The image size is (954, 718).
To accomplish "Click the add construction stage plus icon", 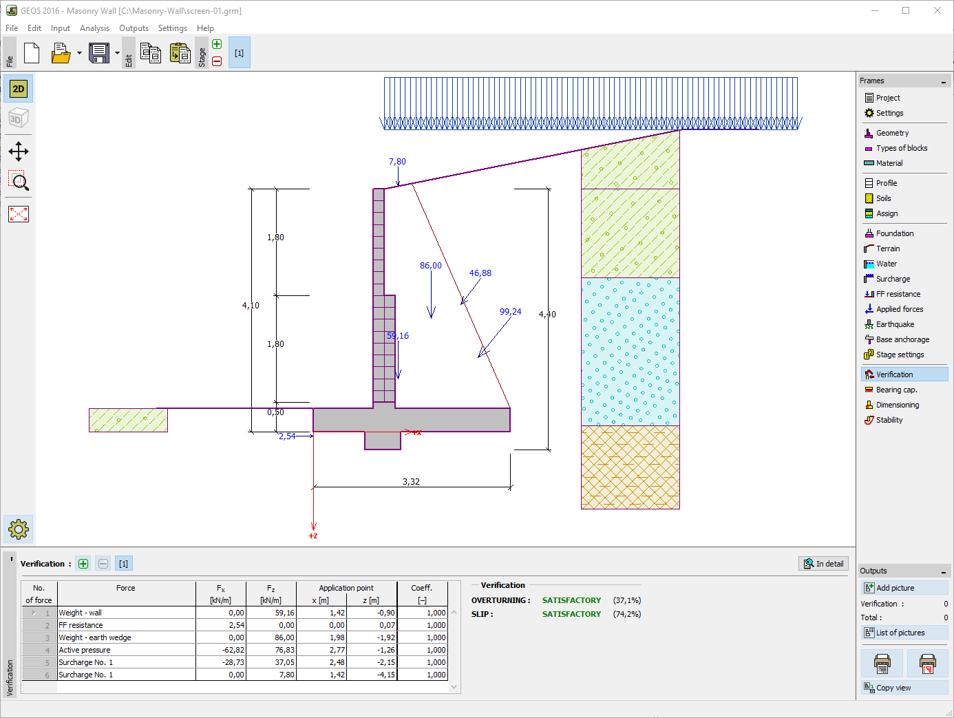I will [217, 45].
